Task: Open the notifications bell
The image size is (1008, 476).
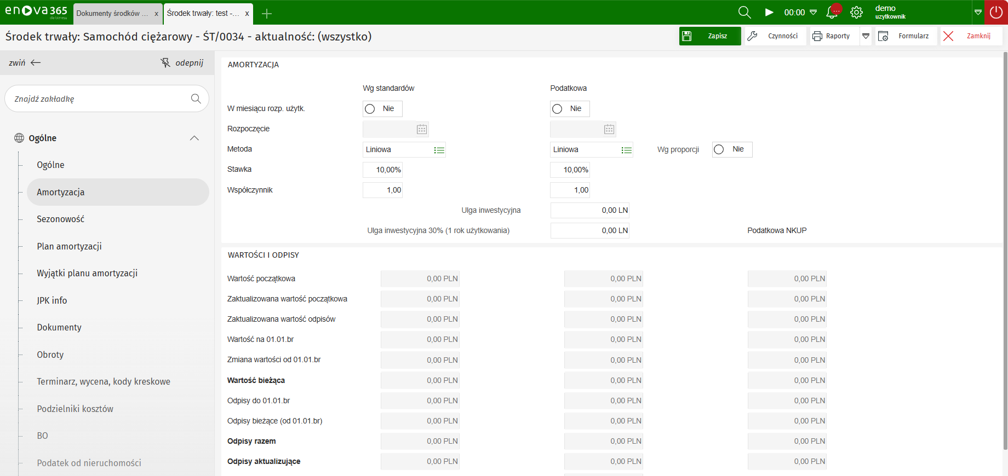Action: 832,12
